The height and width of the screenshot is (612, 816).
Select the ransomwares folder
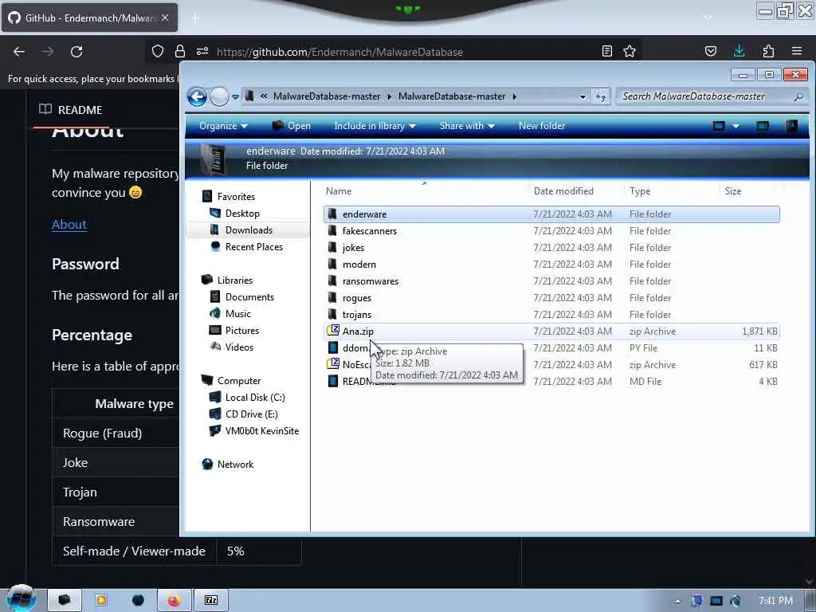click(x=551, y=281)
